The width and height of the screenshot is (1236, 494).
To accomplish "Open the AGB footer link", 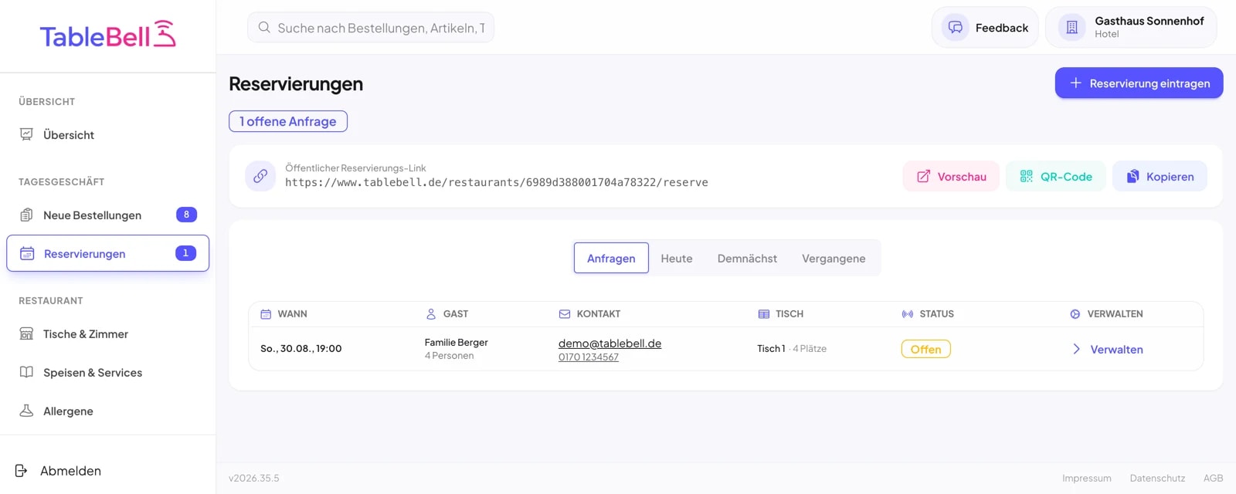I will (1214, 479).
